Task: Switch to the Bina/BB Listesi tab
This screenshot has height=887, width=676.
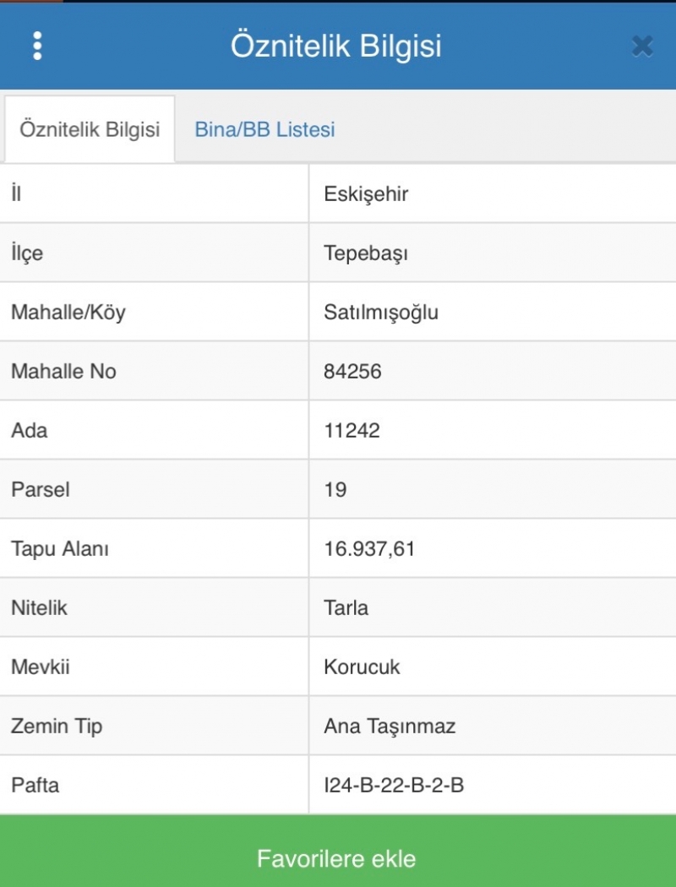Action: tap(264, 130)
